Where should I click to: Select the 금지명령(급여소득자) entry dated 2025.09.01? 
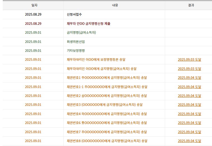[81, 33]
